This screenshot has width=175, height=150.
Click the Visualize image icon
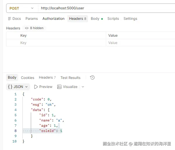pos(59,87)
